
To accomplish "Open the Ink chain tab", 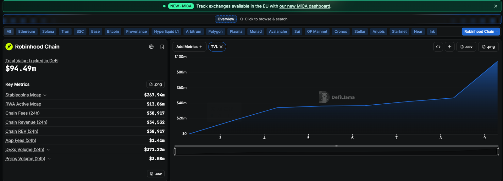I will click(x=432, y=31).
